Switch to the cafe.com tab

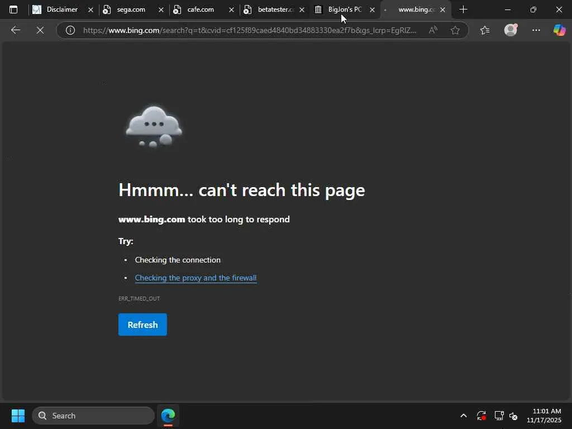pos(201,10)
